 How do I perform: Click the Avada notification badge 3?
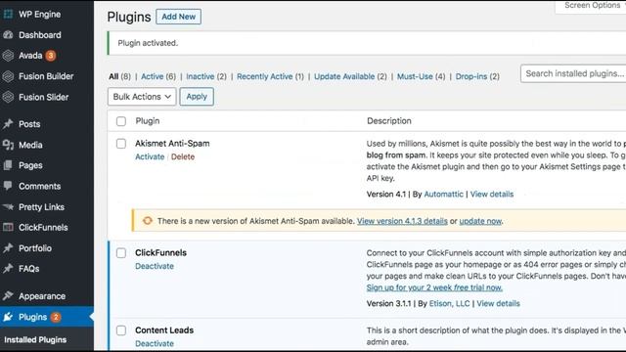50,56
